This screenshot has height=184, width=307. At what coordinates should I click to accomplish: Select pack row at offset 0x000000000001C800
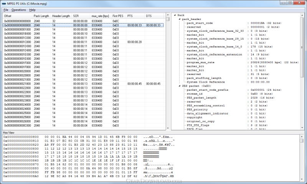click(83, 42)
